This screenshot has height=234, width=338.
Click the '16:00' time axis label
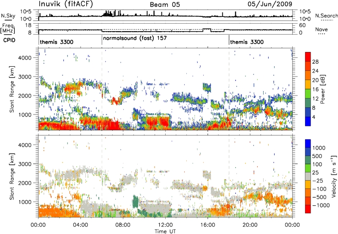(x=207, y=225)
